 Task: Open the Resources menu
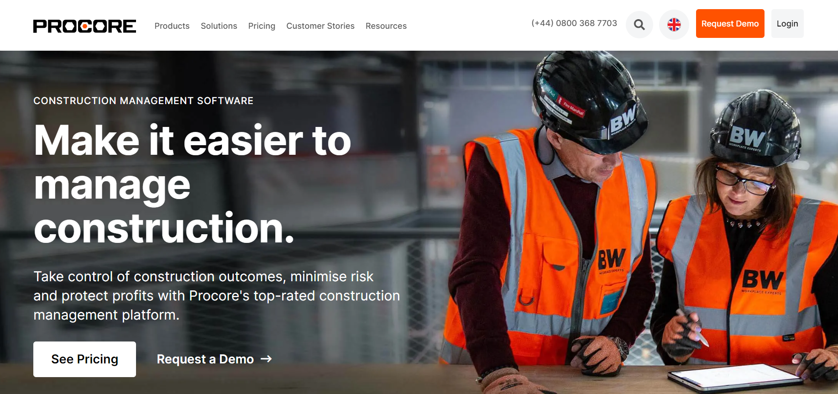[x=386, y=26]
